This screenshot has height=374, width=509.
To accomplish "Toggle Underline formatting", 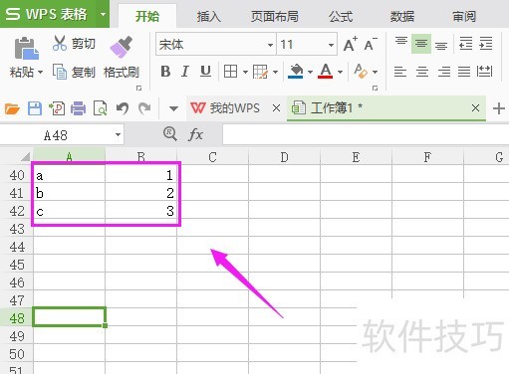I will pos(205,72).
